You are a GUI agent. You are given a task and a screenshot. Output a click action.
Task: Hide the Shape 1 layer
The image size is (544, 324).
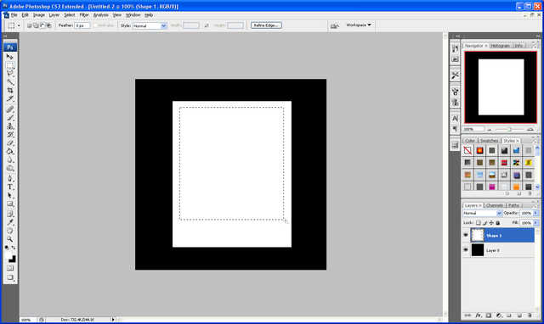466,235
